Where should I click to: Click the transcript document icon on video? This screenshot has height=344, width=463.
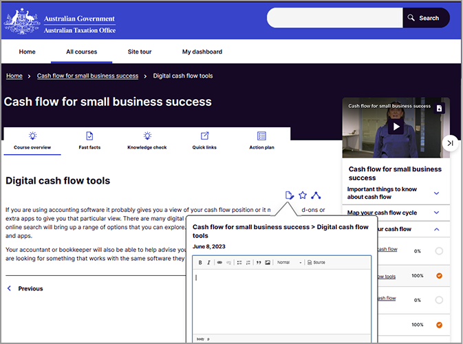pos(439,109)
